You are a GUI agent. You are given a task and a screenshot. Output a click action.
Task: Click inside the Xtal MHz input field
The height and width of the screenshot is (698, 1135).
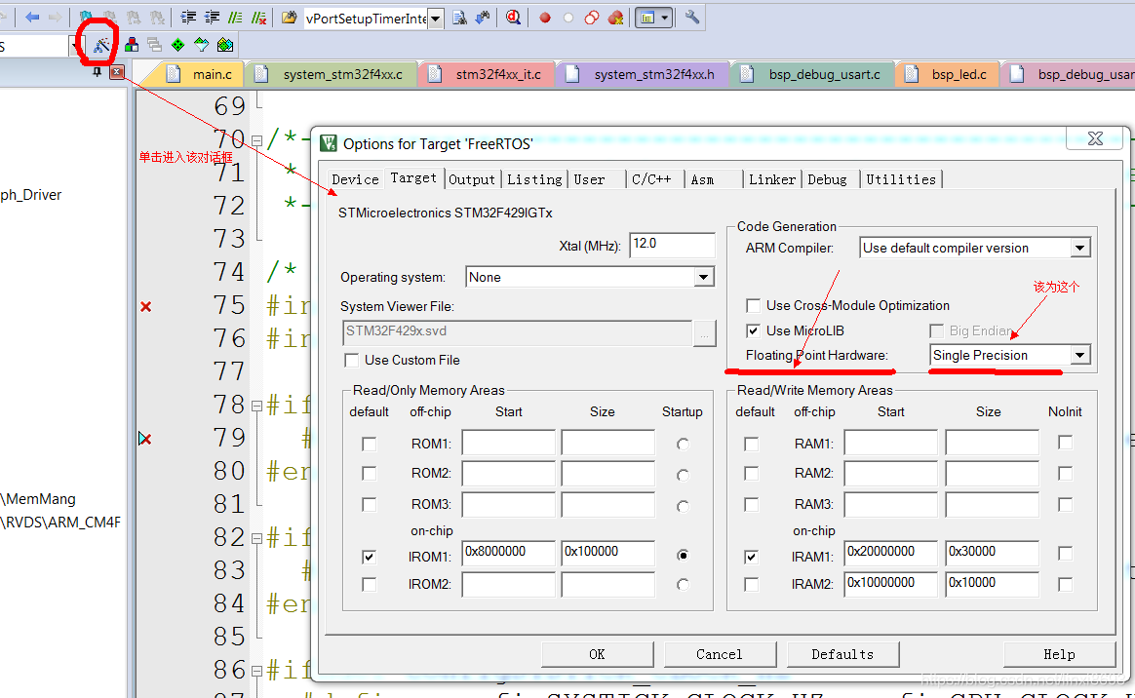click(x=671, y=245)
